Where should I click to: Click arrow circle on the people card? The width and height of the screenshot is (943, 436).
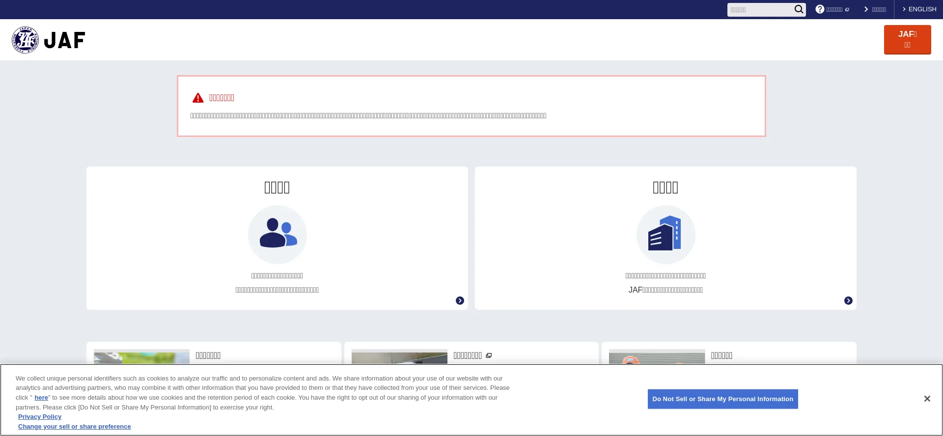pos(460,300)
